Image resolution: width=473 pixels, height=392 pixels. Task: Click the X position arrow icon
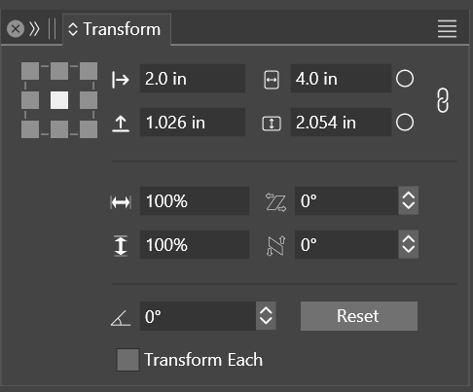tap(121, 80)
